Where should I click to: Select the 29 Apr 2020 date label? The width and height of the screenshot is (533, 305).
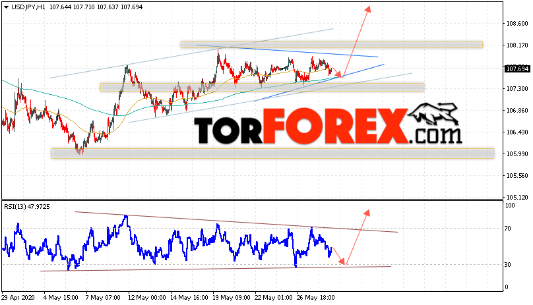pyautogui.click(x=18, y=298)
